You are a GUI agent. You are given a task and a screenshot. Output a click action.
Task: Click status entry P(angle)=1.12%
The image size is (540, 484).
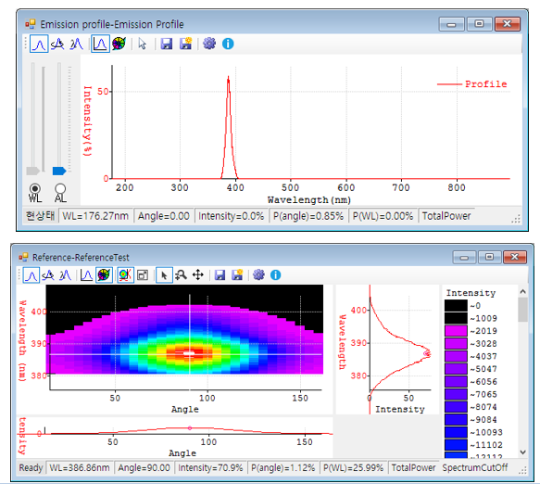click(283, 468)
